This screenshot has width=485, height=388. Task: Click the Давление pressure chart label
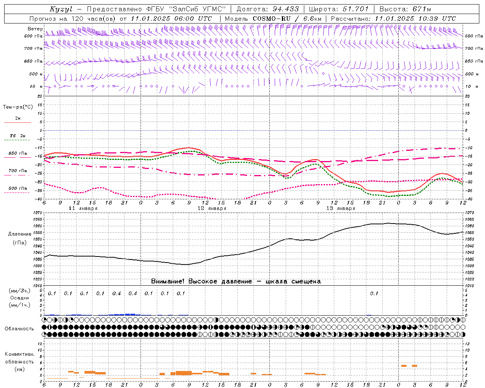point(20,234)
